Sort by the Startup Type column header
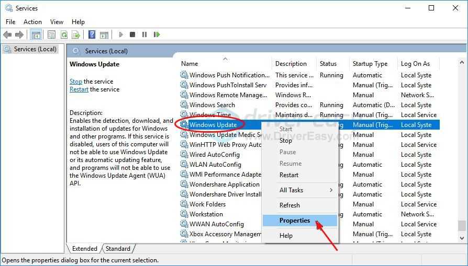 [x=373, y=63]
